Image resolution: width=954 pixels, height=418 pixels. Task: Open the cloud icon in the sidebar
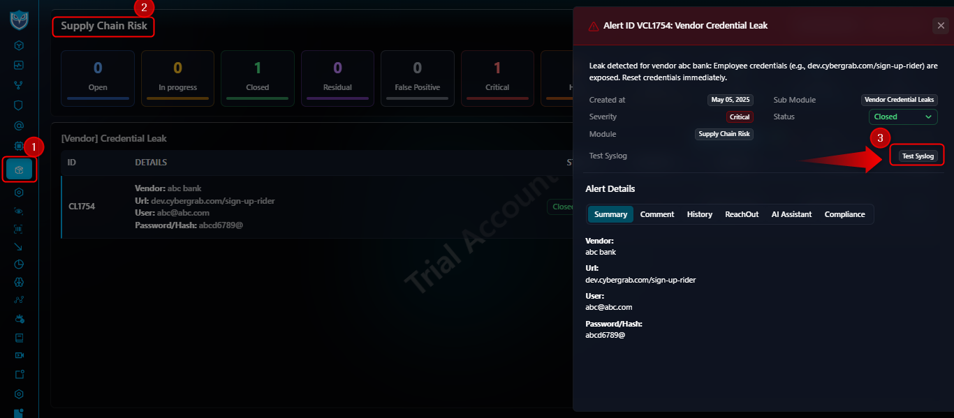point(20,319)
